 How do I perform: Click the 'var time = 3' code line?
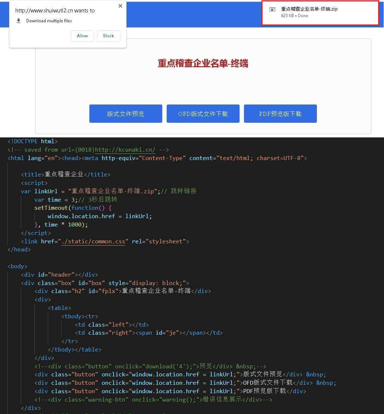[x=75, y=200]
